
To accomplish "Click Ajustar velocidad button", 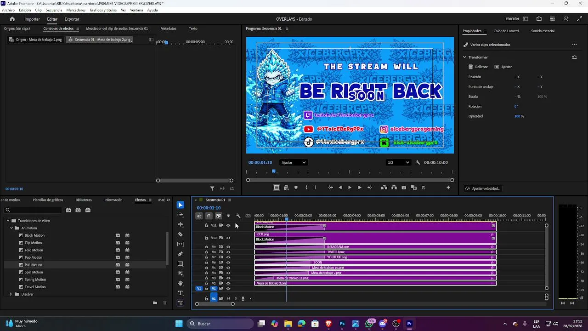I will click(482, 188).
